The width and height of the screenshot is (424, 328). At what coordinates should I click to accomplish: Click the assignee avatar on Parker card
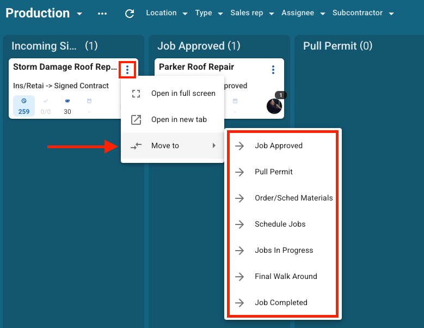point(274,106)
